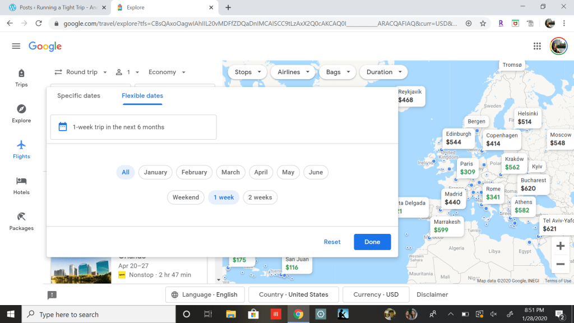Click the 1-week trip date field
The height and width of the screenshot is (323, 574).
coord(133,127)
